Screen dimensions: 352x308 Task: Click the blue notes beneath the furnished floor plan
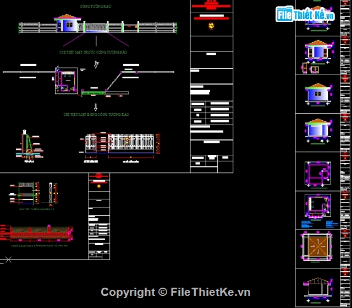(320, 224)
